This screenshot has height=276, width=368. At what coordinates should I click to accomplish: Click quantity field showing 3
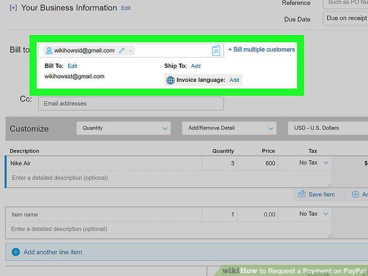(x=219, y=163)
